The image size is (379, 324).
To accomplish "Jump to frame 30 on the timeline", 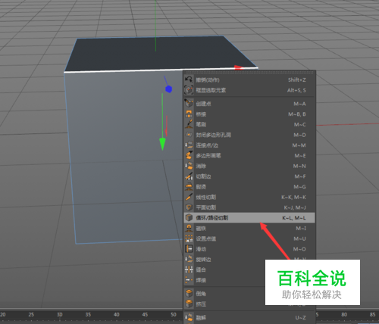I will [x=60, y=314].
